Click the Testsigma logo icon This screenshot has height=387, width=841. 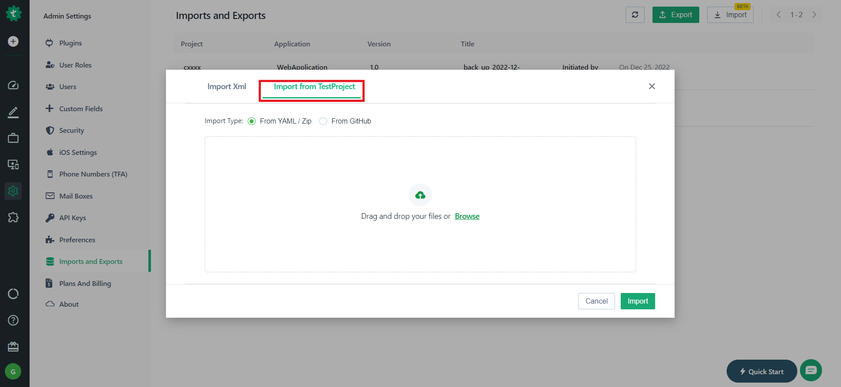coord(13,13)
